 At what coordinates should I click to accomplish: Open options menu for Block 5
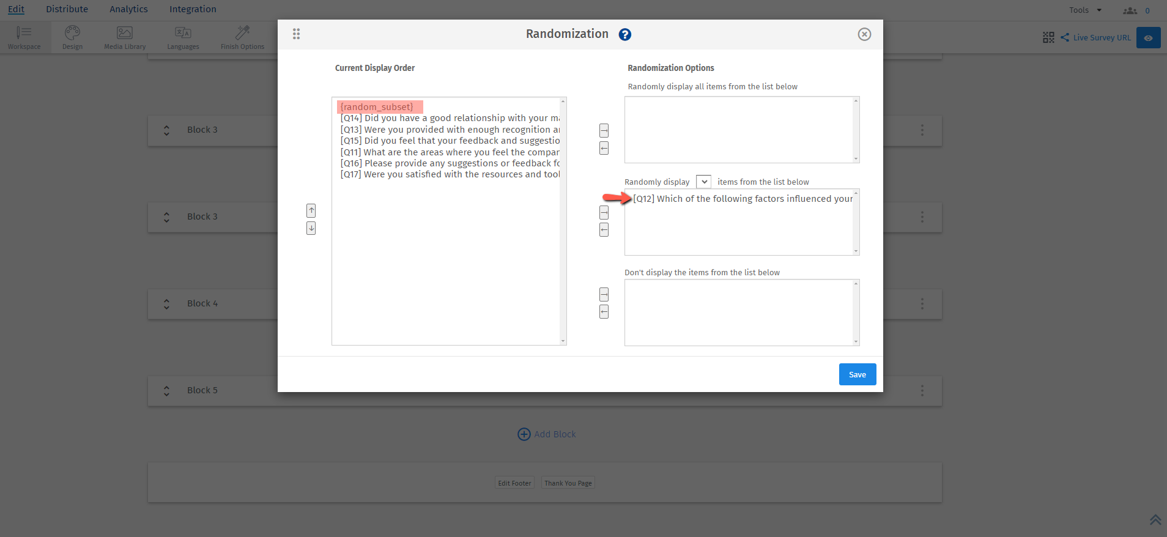(922, 390)
